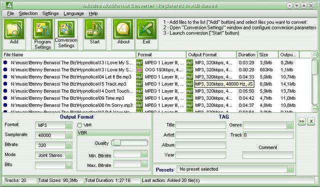Screen dimensions: 320x187
Task: Click the blue dot beside 09 Time.mp3
Action: coord(5,98)
